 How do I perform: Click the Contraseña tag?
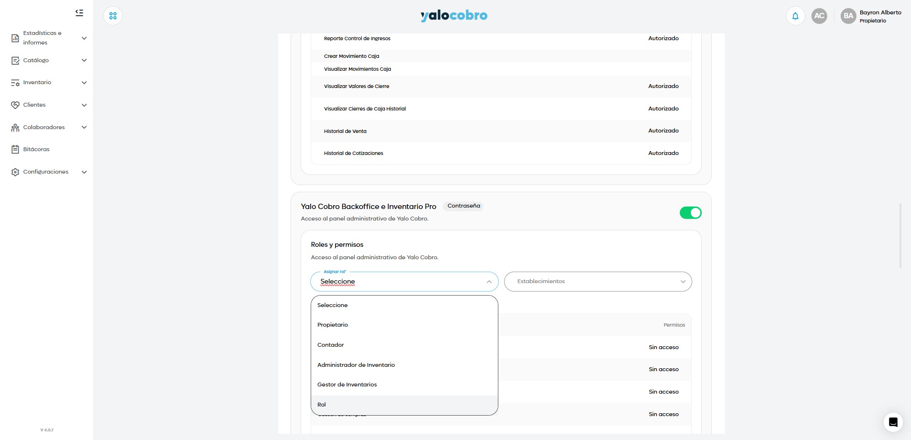pyautogui.click(x=463, y=206)
